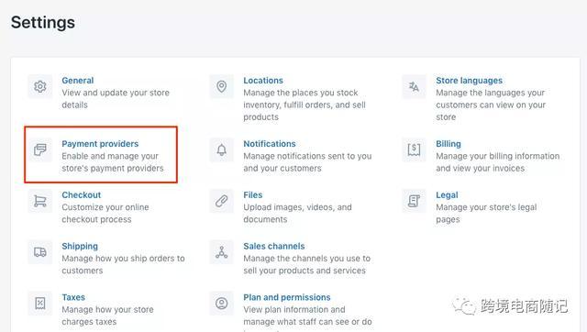587x332 pixels.
Task: Open the Store languages settings link
Action: [x=469, y=81]
